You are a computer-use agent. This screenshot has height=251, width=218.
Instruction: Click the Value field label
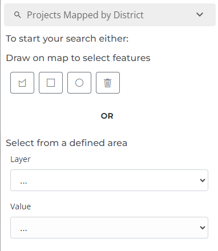point(21,207)
